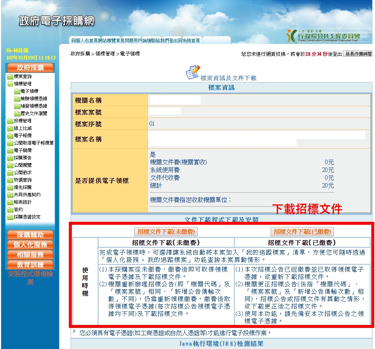Click the 標案序號 value 01

pyautogui.click(x=152, y=124)
